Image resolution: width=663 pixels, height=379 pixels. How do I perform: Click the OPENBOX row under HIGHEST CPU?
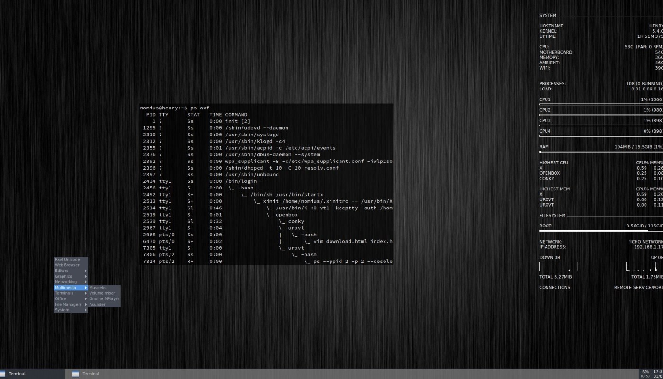[601, 173]
